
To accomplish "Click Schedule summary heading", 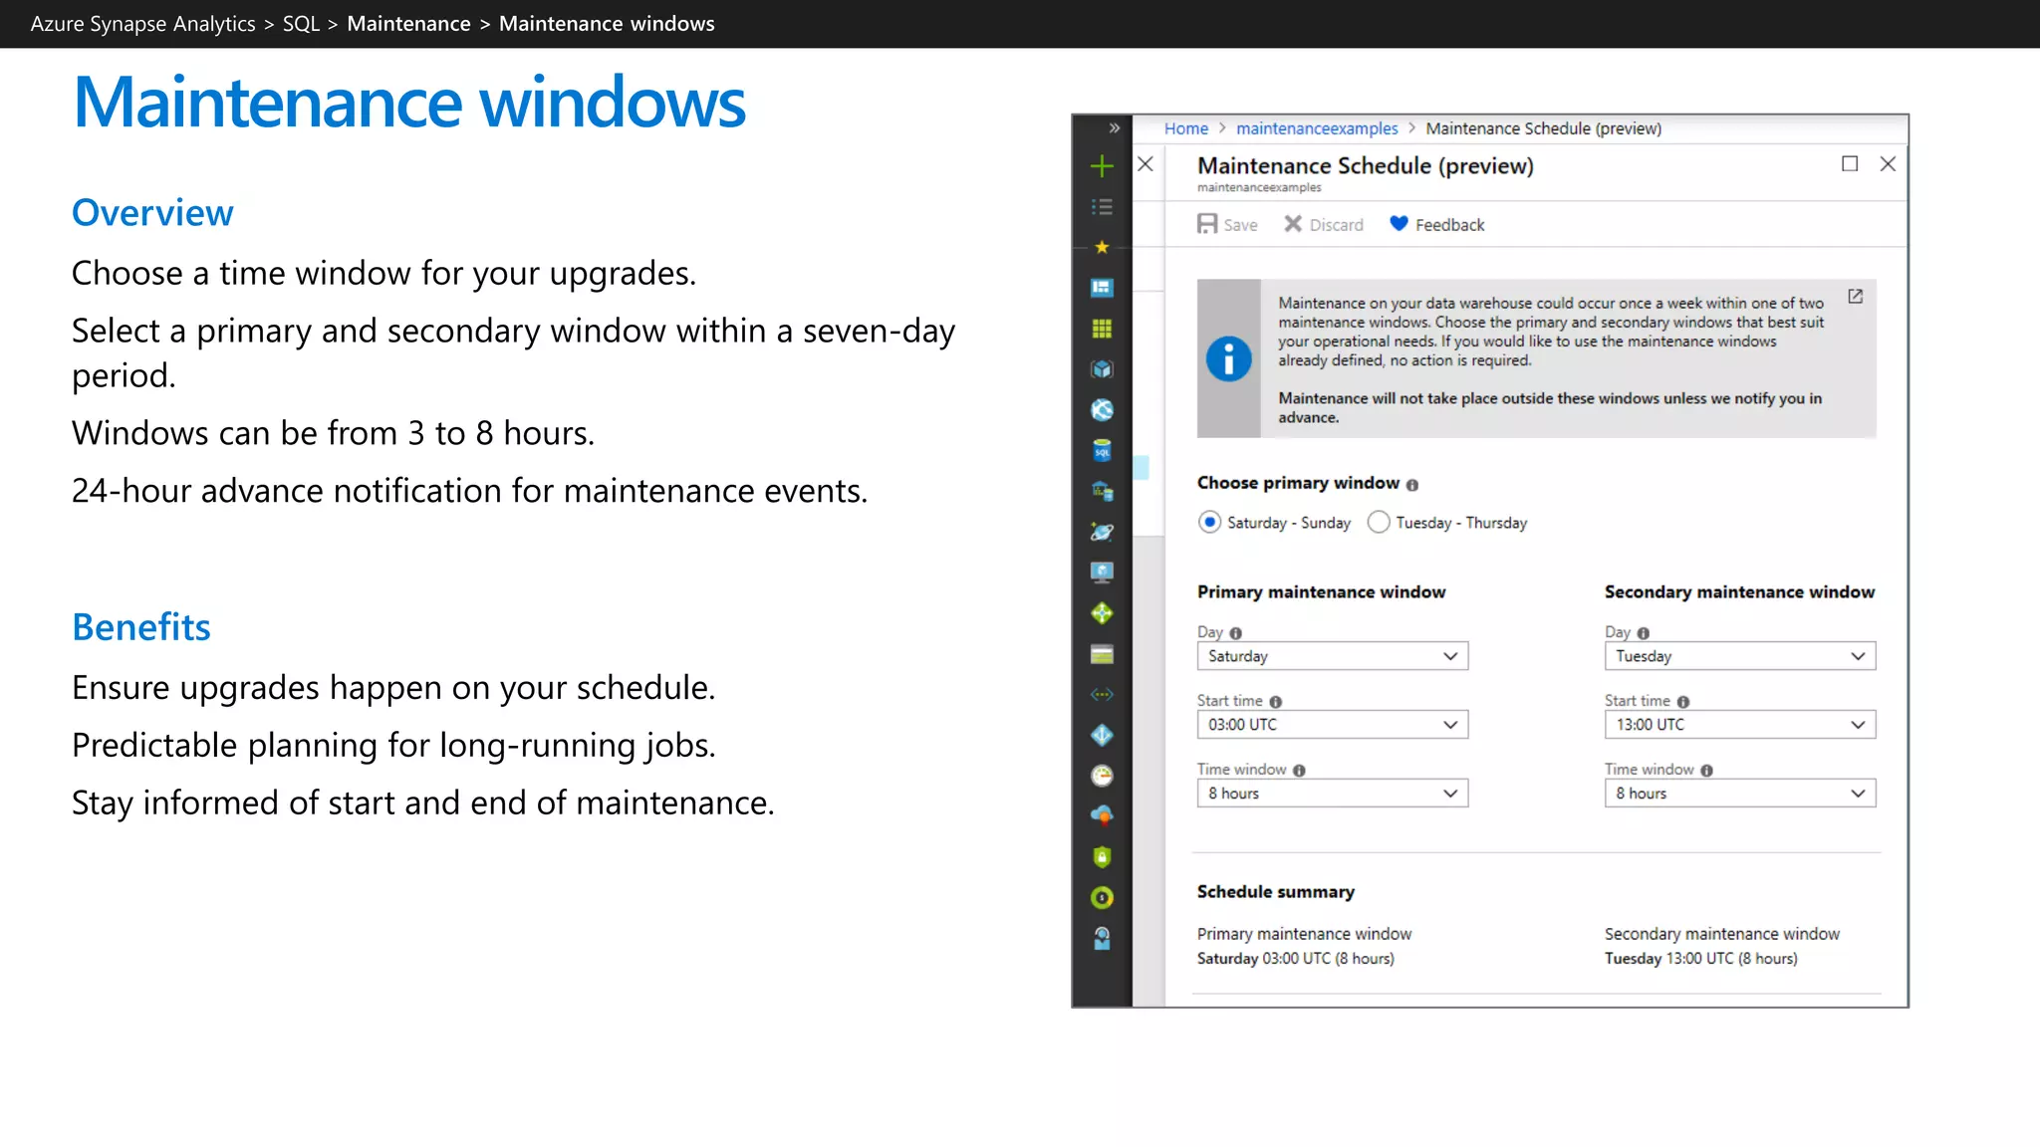I will point(1275,892).
